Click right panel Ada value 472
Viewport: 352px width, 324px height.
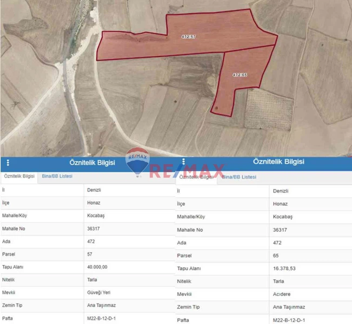click(x=277, y=243)
